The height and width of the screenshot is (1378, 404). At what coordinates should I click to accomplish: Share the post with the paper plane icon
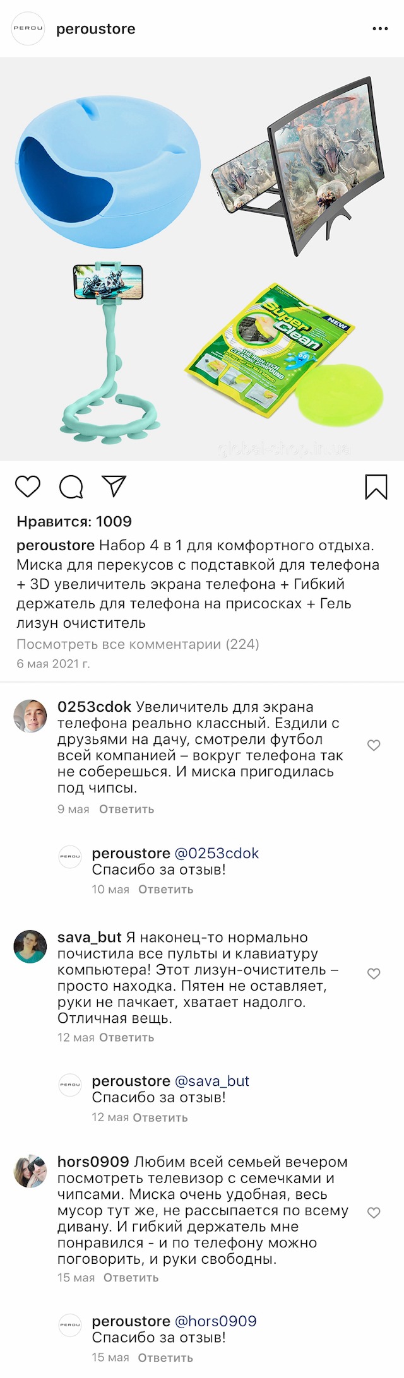point(114,486)
